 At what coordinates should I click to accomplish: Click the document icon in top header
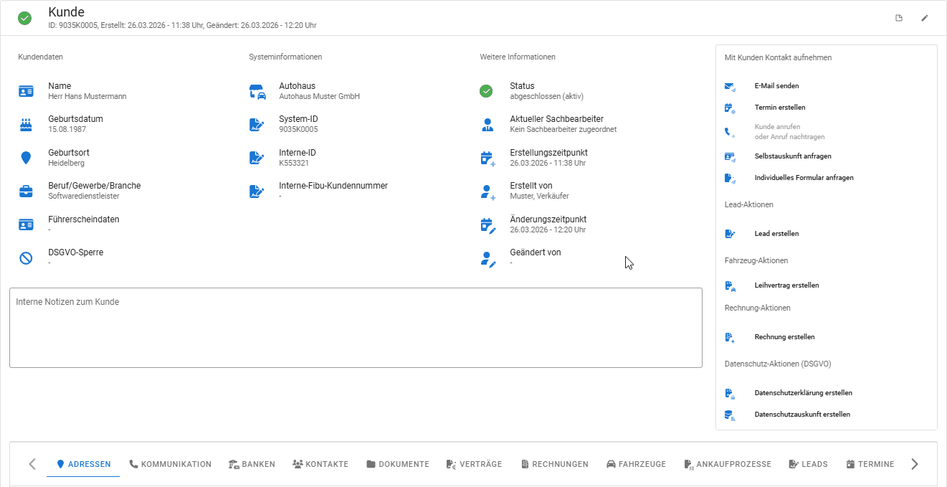tap(899, 18)
